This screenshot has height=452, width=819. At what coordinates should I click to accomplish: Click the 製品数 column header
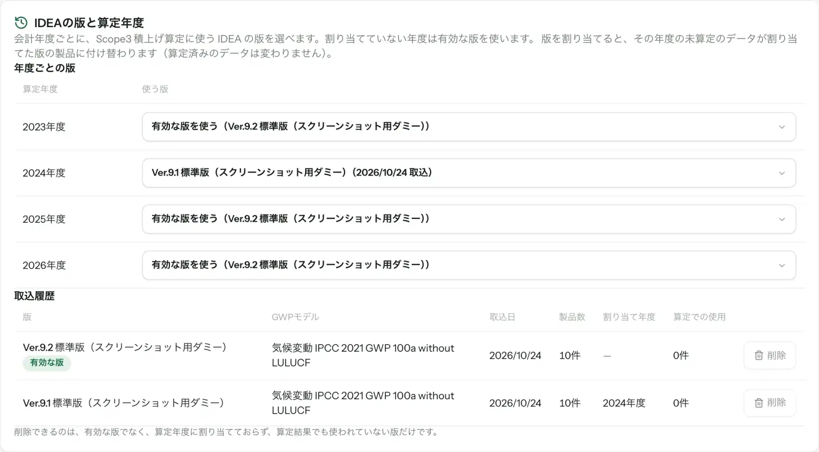(x=572, y=317)
